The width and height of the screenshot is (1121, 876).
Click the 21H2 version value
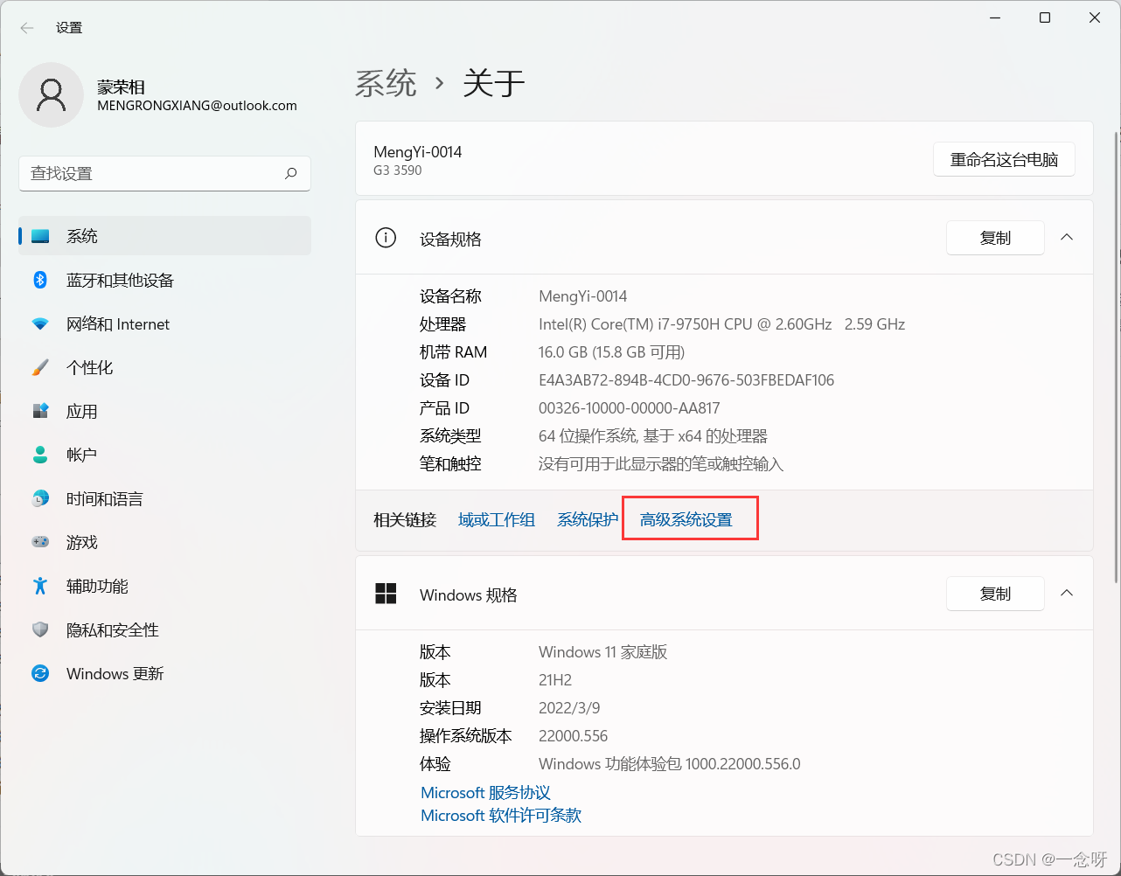(555, 680)
